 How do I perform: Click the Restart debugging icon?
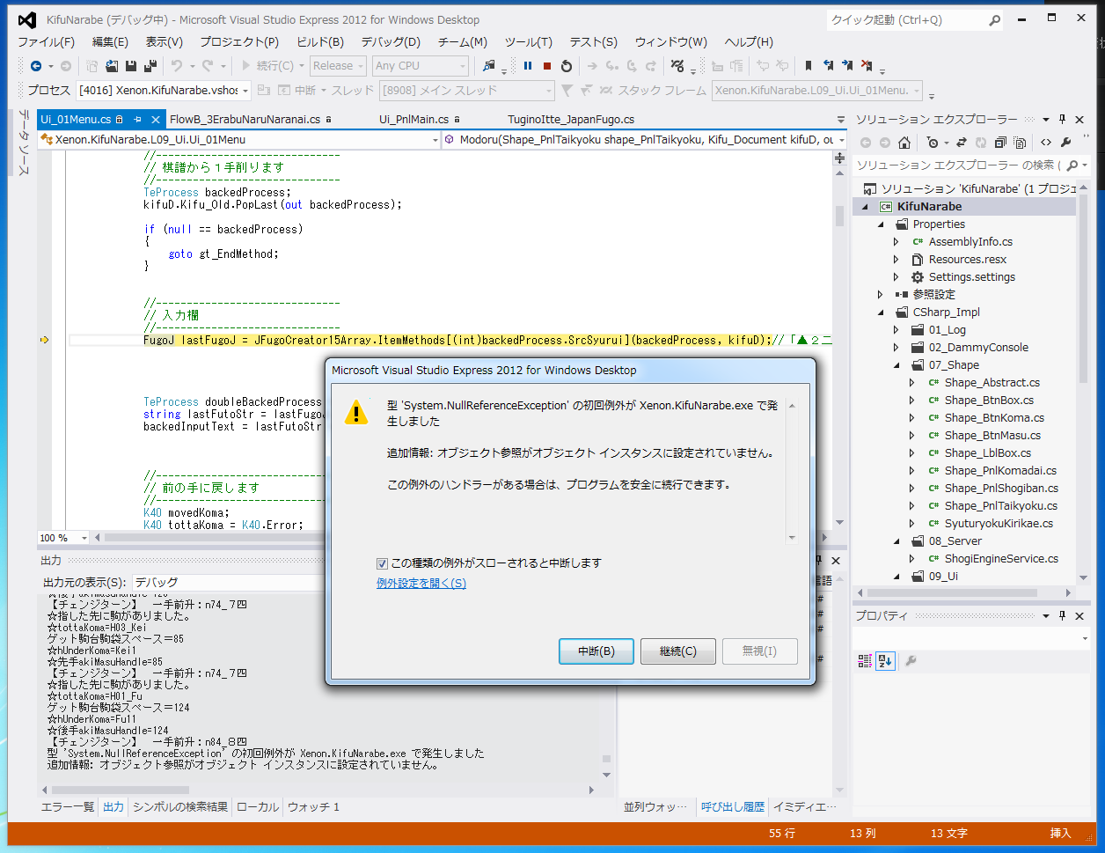567,66
